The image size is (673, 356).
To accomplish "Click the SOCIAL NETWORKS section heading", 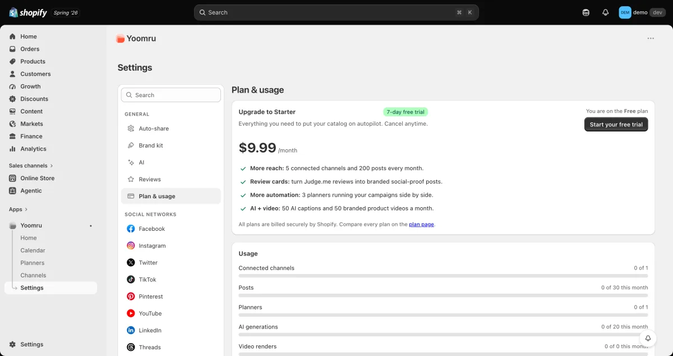I will point(150,214).
